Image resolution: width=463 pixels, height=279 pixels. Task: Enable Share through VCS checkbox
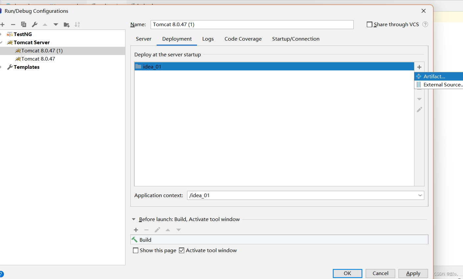tap(369, 25)
